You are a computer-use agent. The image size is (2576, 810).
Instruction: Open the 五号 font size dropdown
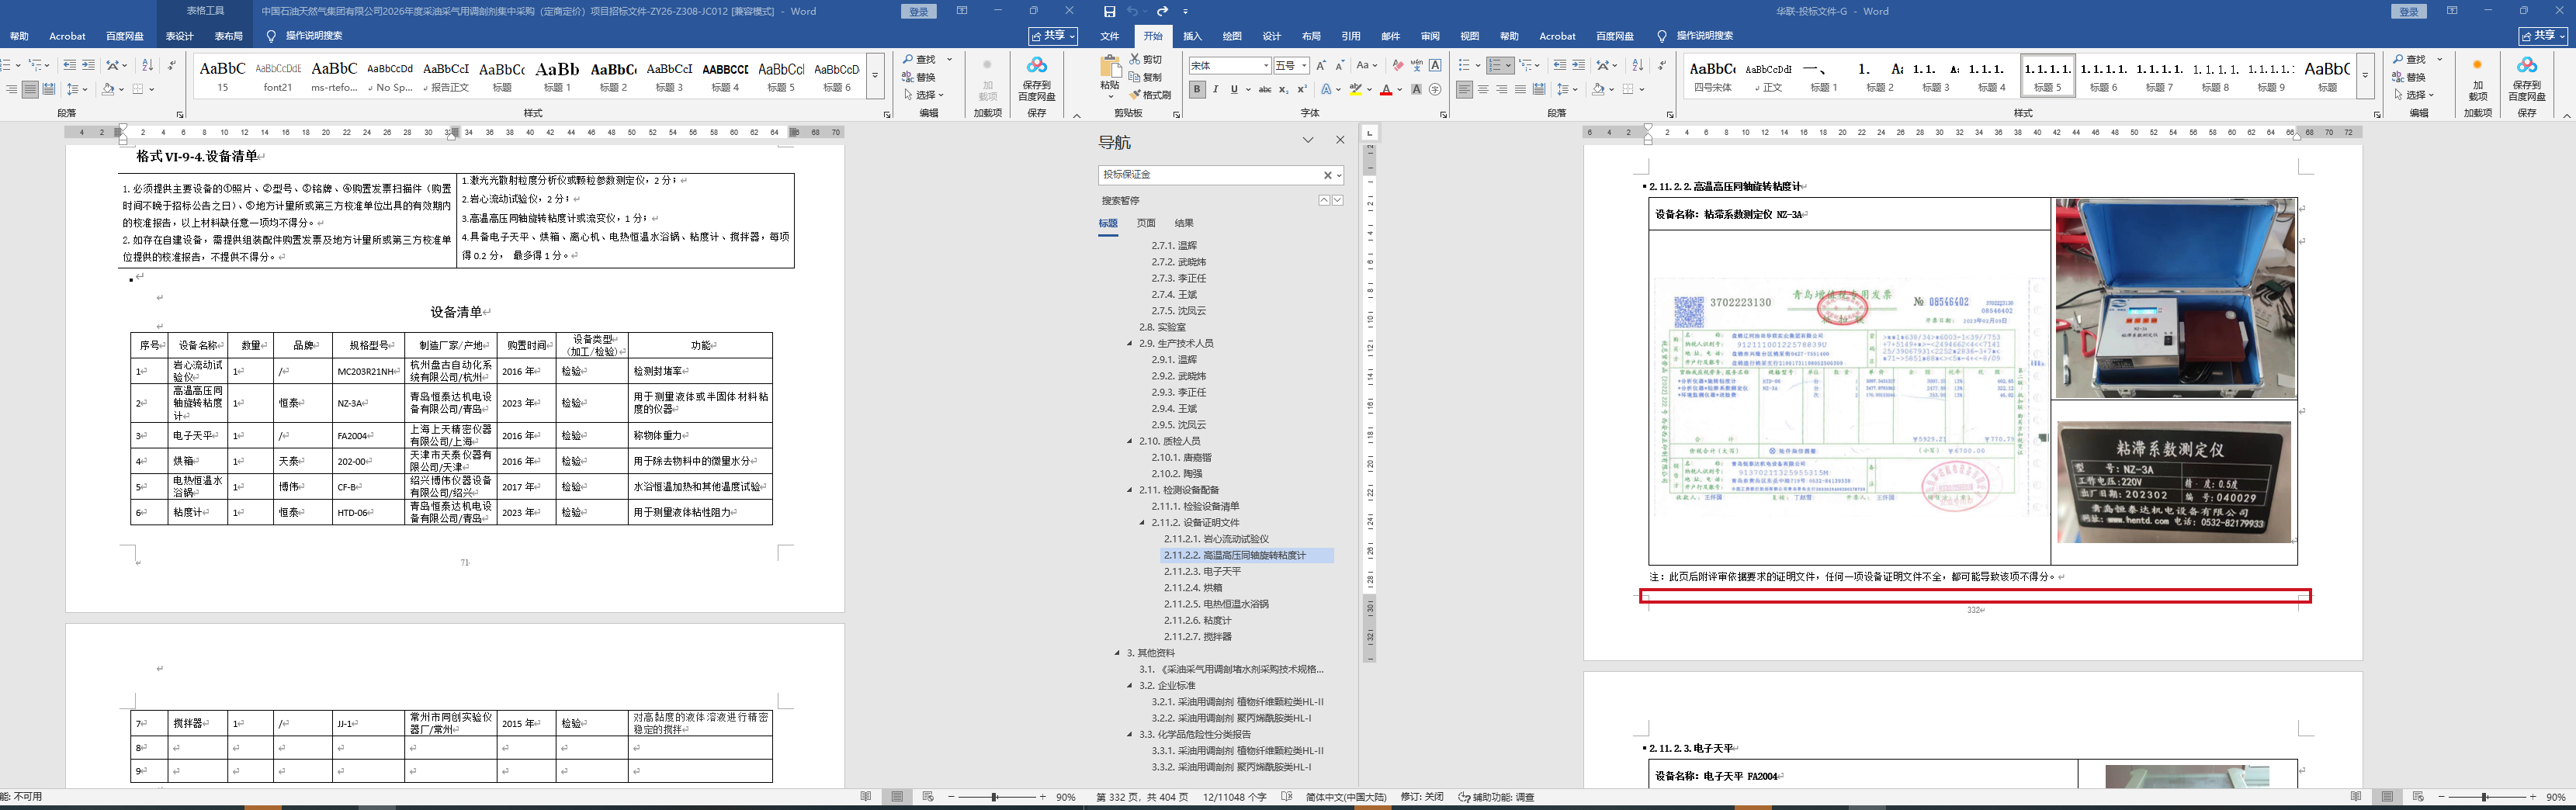pos(1304,66)
